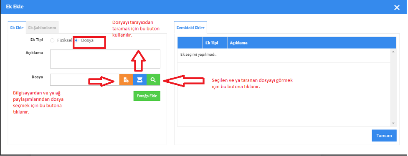Image resolution: width=408 pixels, height=156 pixels.
Task: Click the green magnifier preview button
Action: coord(154,80)
